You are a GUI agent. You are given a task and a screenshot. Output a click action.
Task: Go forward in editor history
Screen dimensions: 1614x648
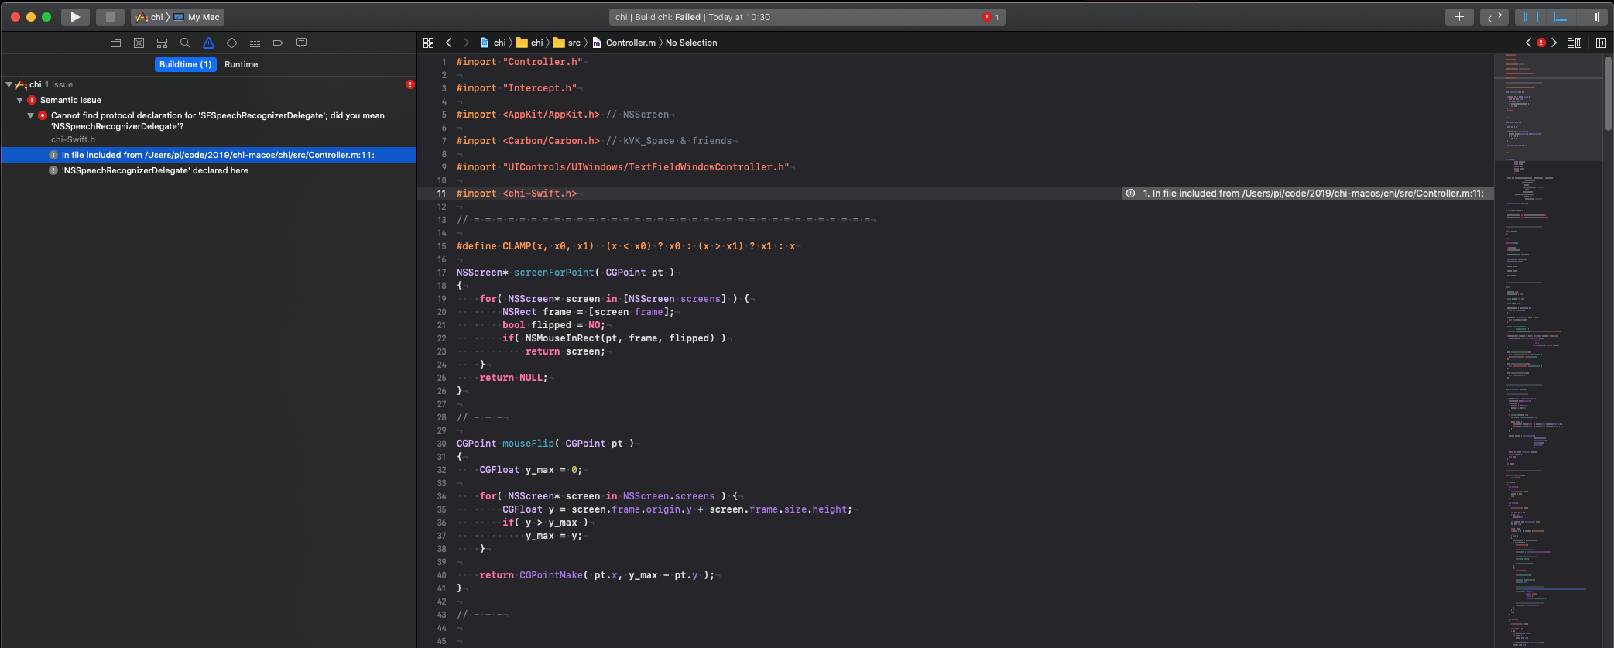pos(465,43)
